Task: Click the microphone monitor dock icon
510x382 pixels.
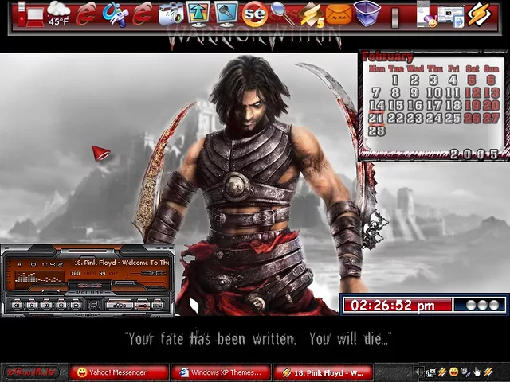Action: coord(226,14)
